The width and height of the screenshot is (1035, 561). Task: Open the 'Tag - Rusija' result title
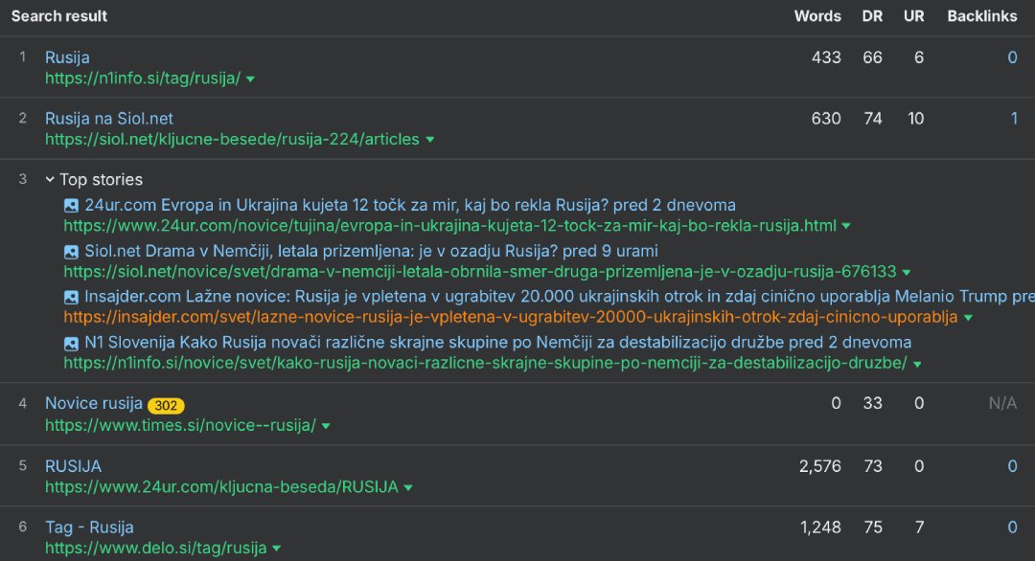point(89,527)
